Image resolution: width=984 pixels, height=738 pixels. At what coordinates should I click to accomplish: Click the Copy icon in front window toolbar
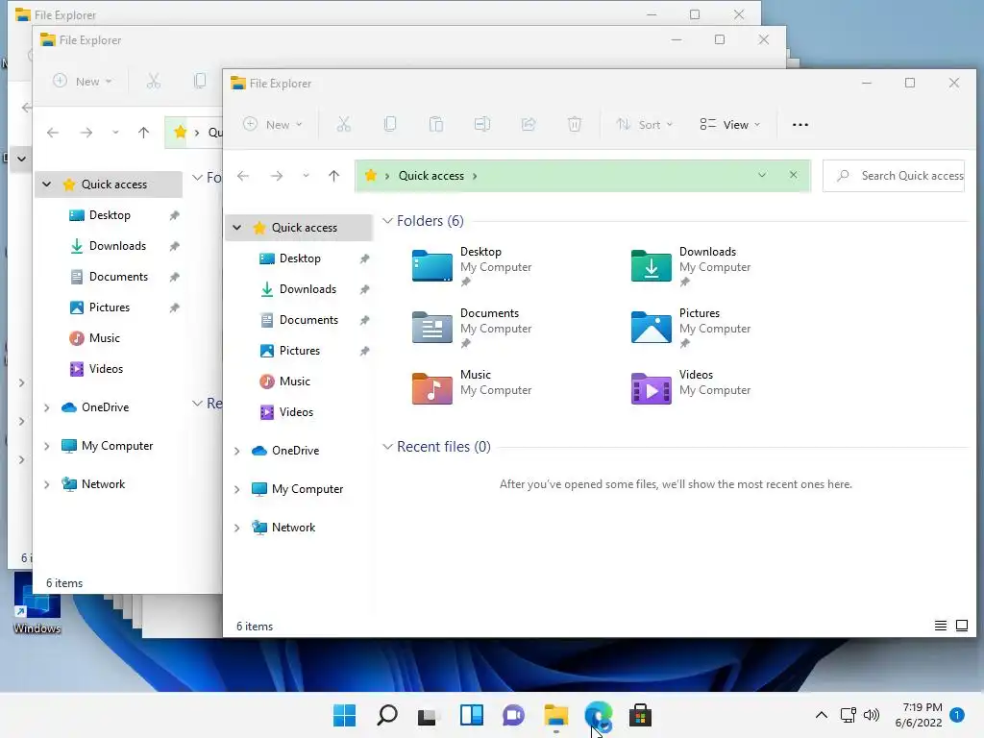390,124
